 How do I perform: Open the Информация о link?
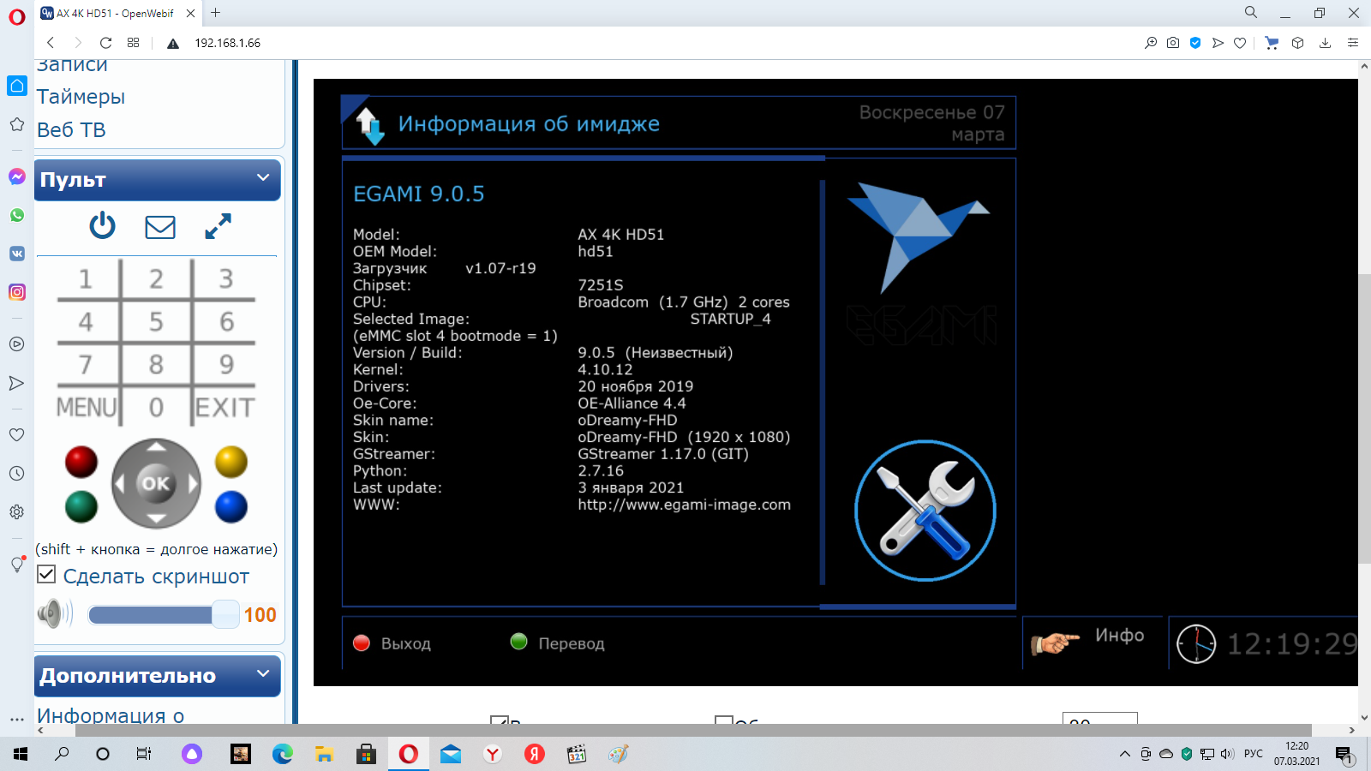[x=111, y=715]
